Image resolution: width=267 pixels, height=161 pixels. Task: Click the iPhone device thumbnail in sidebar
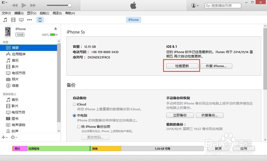8,32
